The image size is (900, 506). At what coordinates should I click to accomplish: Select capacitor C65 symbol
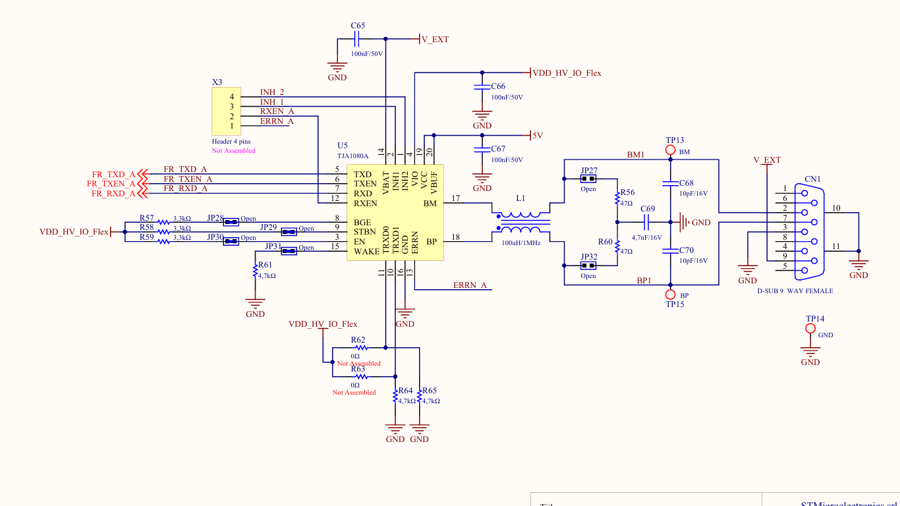pyautogui.click(x=358, y=39)
